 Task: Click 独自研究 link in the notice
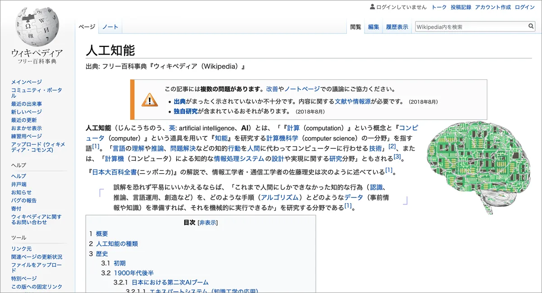[x=186, y=111]
